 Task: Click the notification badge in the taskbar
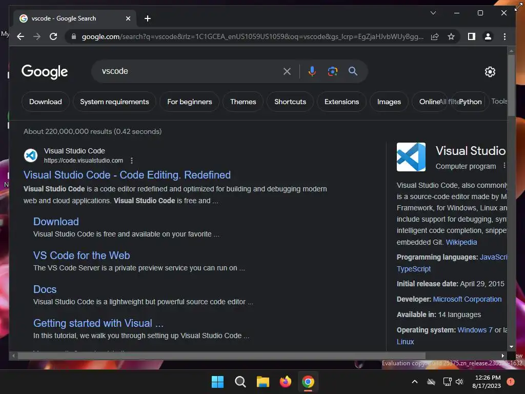point(511,382)
